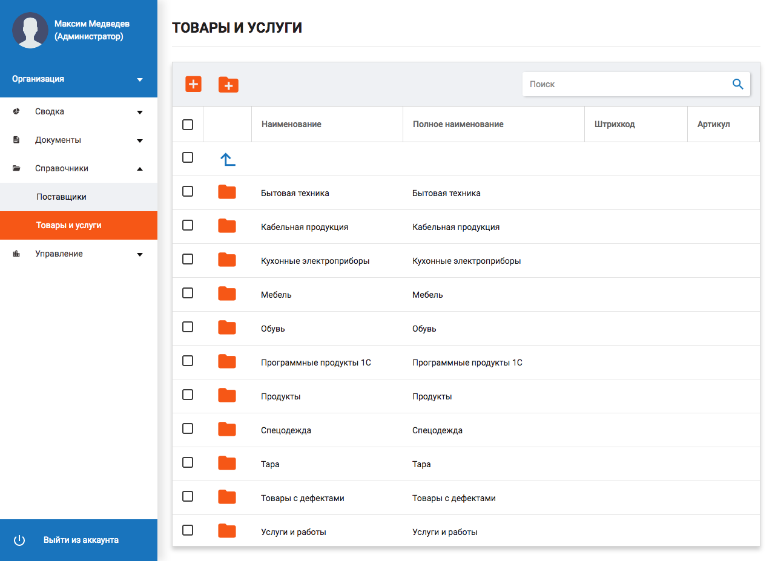Click the search magnifier icon

[737, 84]
